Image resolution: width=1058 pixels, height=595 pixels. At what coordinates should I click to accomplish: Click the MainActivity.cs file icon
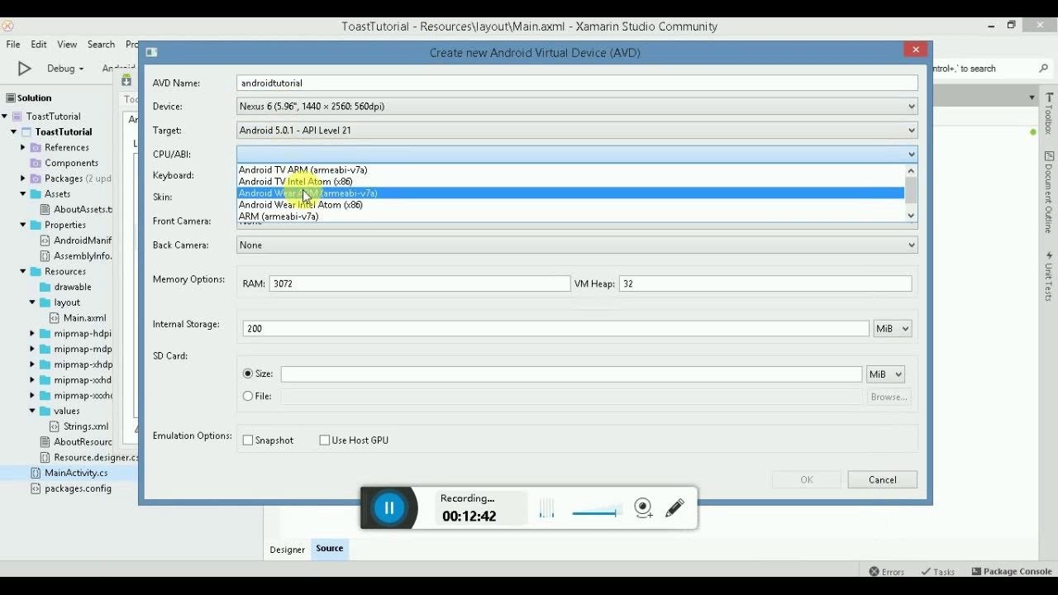click(x=36, y=473)
